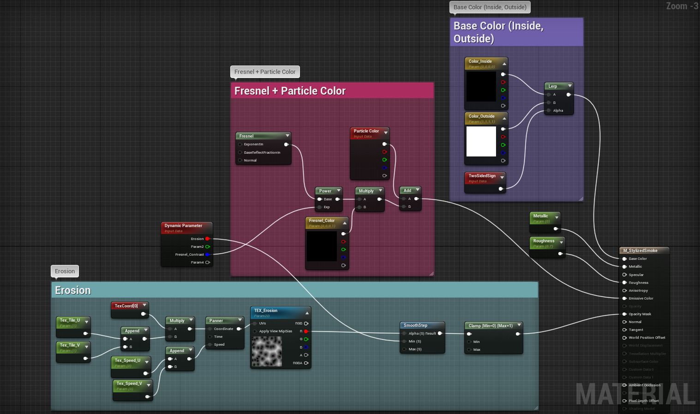700x414 pixels.
Task: Click the Fresnel + Particle Color bubble label
Action: 265,72
